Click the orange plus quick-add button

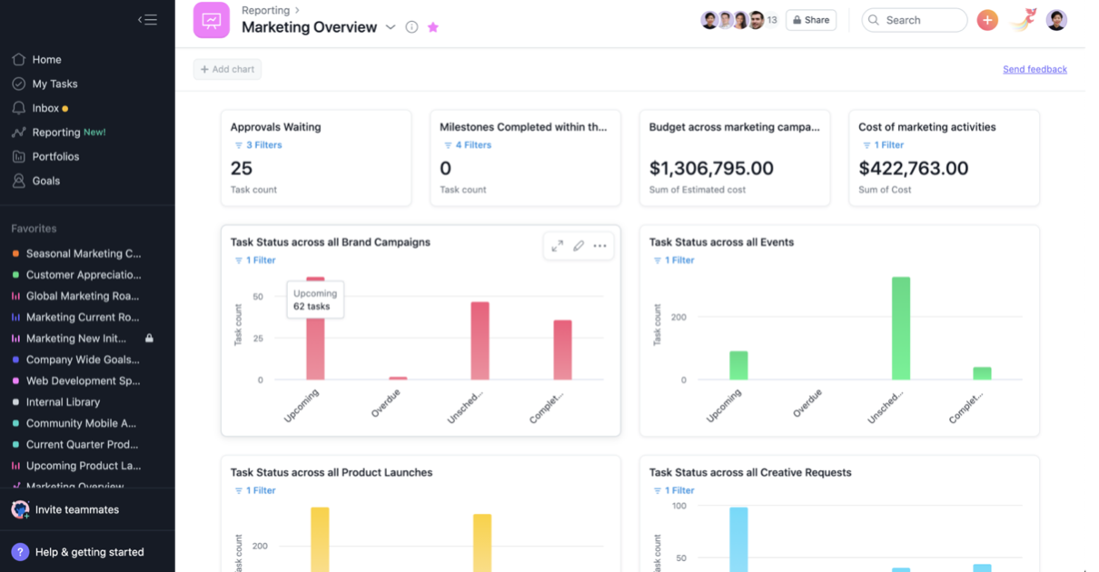click(987, 20)
